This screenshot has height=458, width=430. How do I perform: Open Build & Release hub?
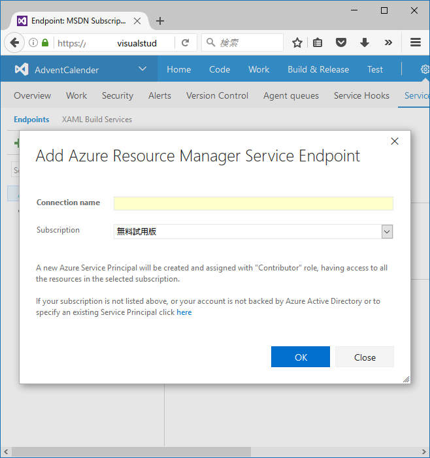coord(318,69)
